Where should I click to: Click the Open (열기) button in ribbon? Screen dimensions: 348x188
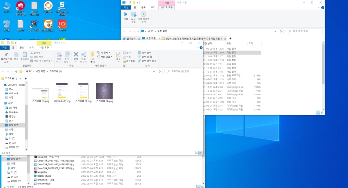128,53
